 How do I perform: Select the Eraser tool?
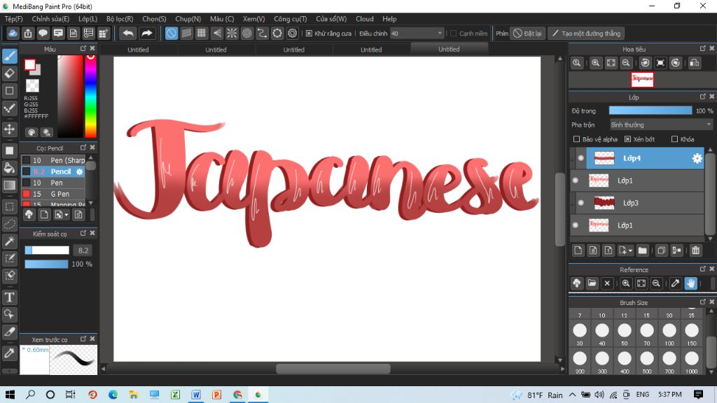click(x=10, y=73)
